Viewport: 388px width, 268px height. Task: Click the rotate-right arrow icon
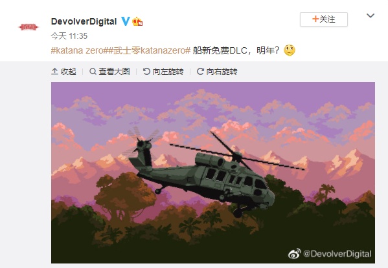tap(200, 72)
